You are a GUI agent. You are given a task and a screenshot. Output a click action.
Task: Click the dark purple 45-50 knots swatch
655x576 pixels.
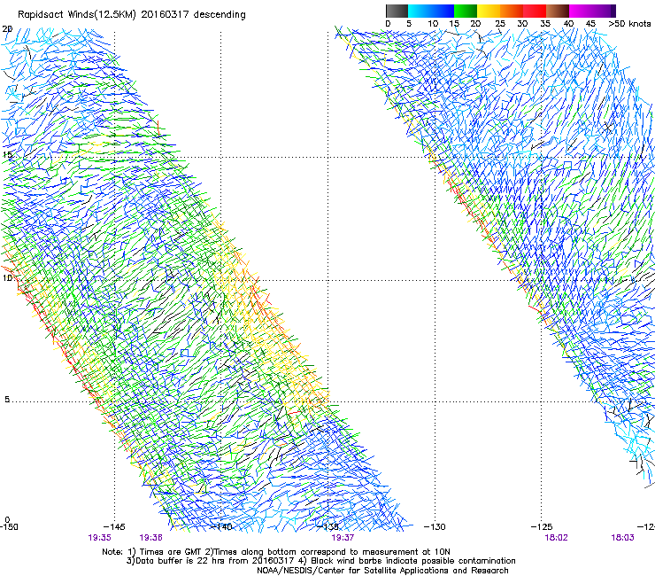coord(604,11)
